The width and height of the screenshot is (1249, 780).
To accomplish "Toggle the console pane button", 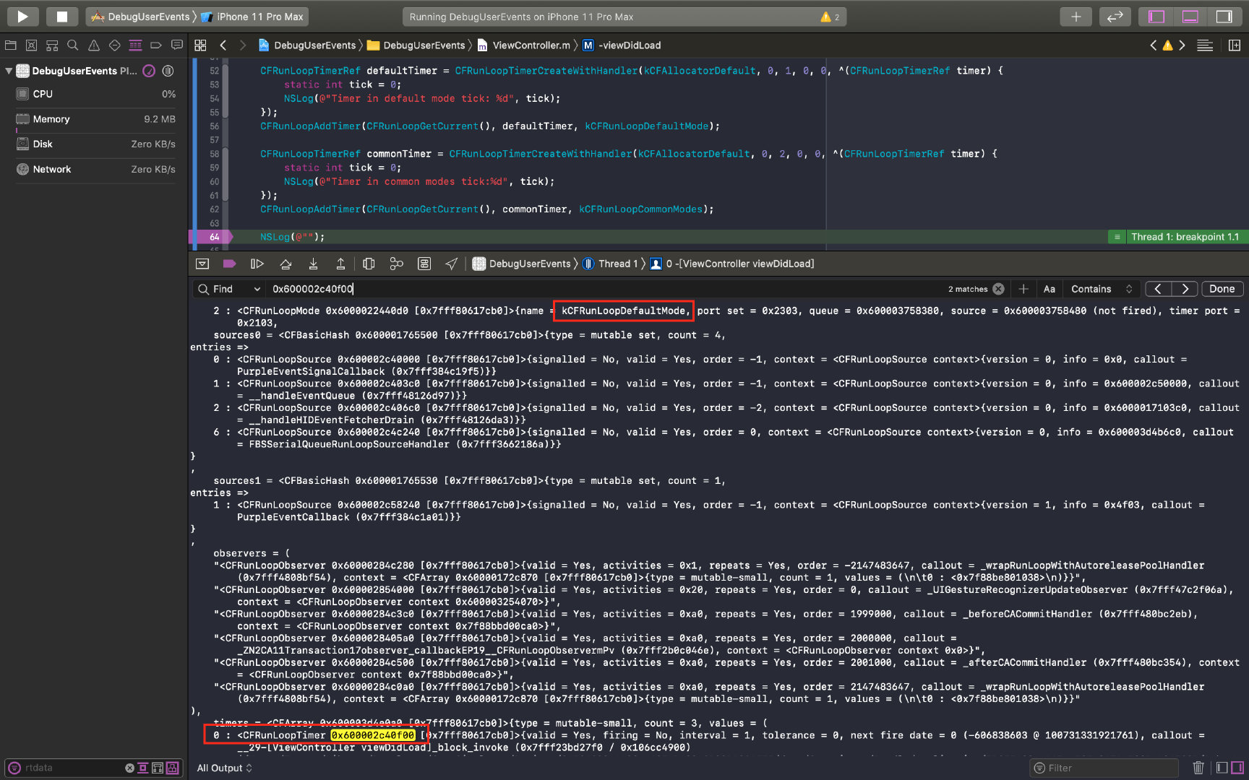I will (1237, 768).
